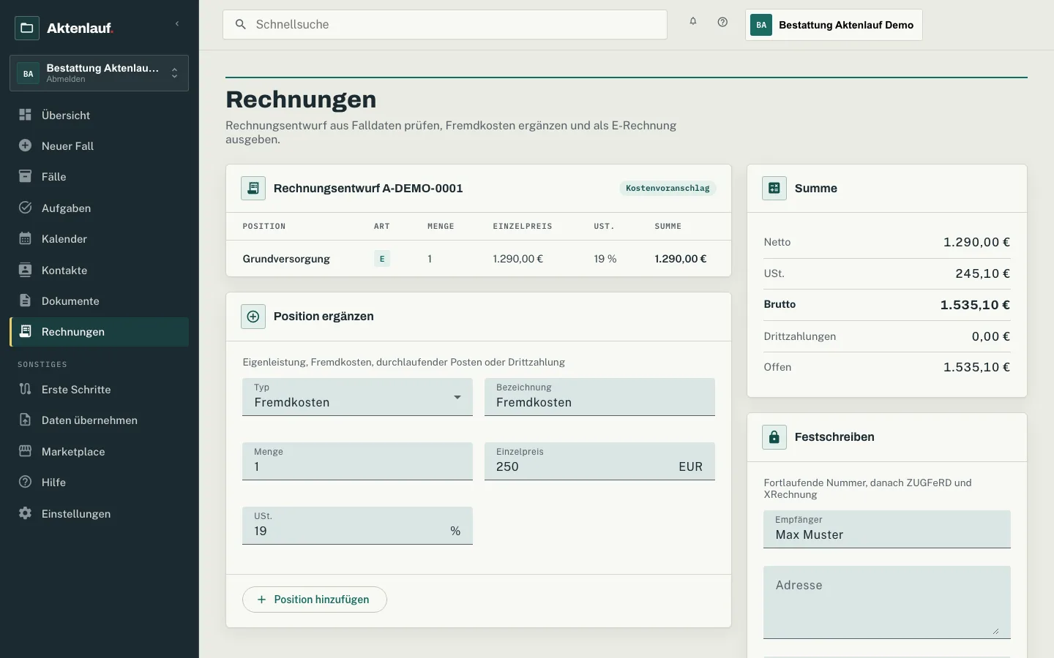This screenshot has height=658, width=1054.
Task: Click the Grundversorgung position name
Action: (286, 259)
